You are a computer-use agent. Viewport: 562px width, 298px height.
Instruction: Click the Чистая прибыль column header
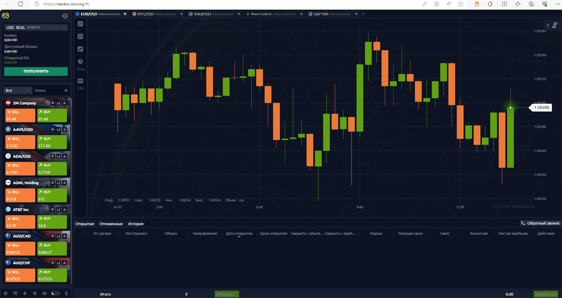click(x=513, y=233)
